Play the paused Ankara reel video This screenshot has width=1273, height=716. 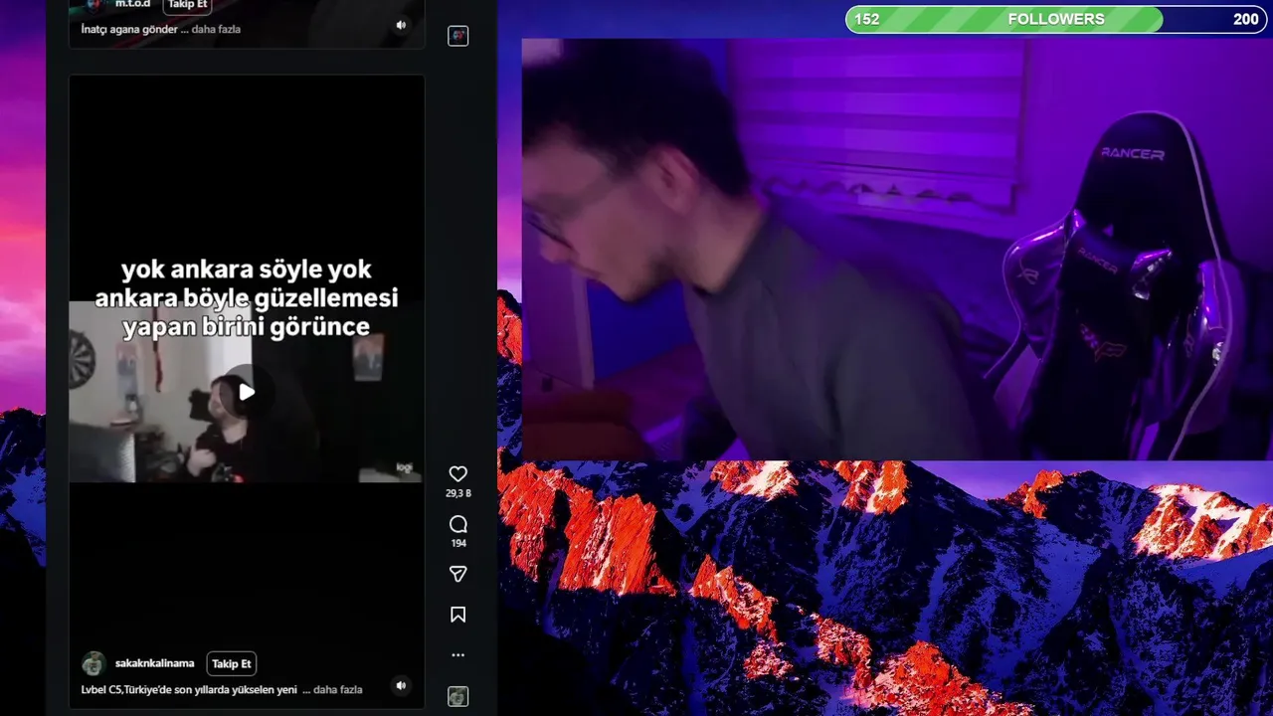click(247, 392)
